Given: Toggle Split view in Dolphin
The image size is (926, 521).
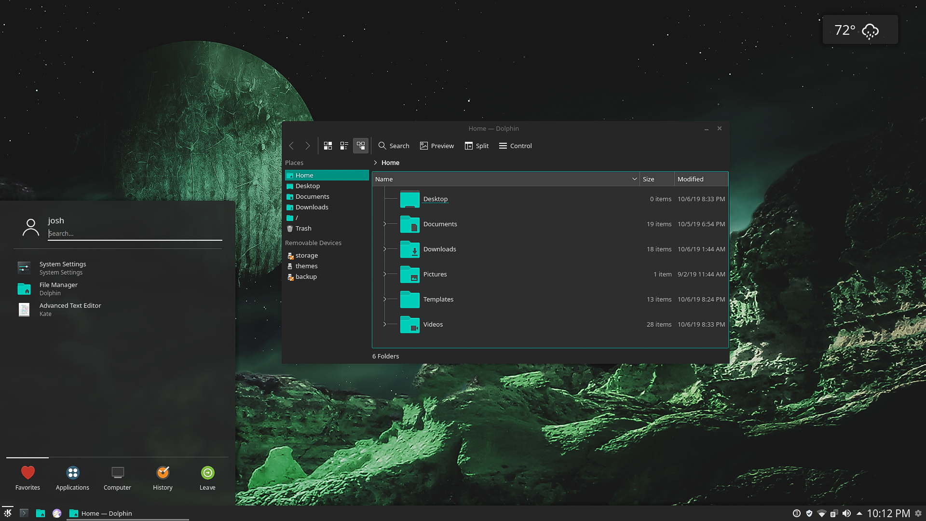Looking at the screenshot, I should [477, 146].
